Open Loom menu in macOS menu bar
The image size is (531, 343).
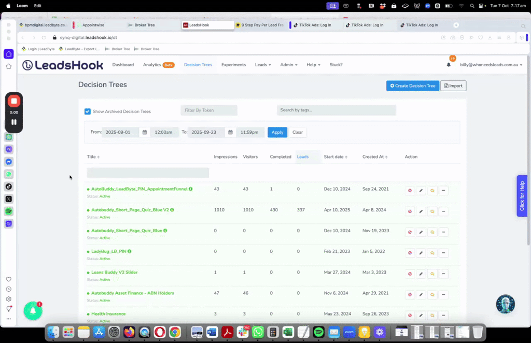pyautogui.click(x=22, y=6)
